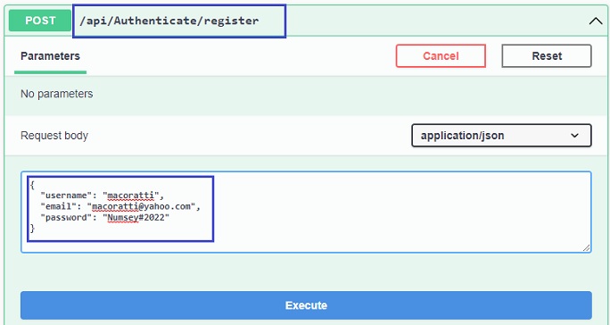Switch to the Parameters tab
The width and height of the screenshot is (610, 325).
click(50, 56)
